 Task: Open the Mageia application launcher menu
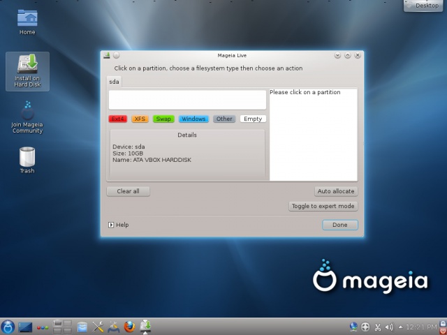tap(8, 327)
